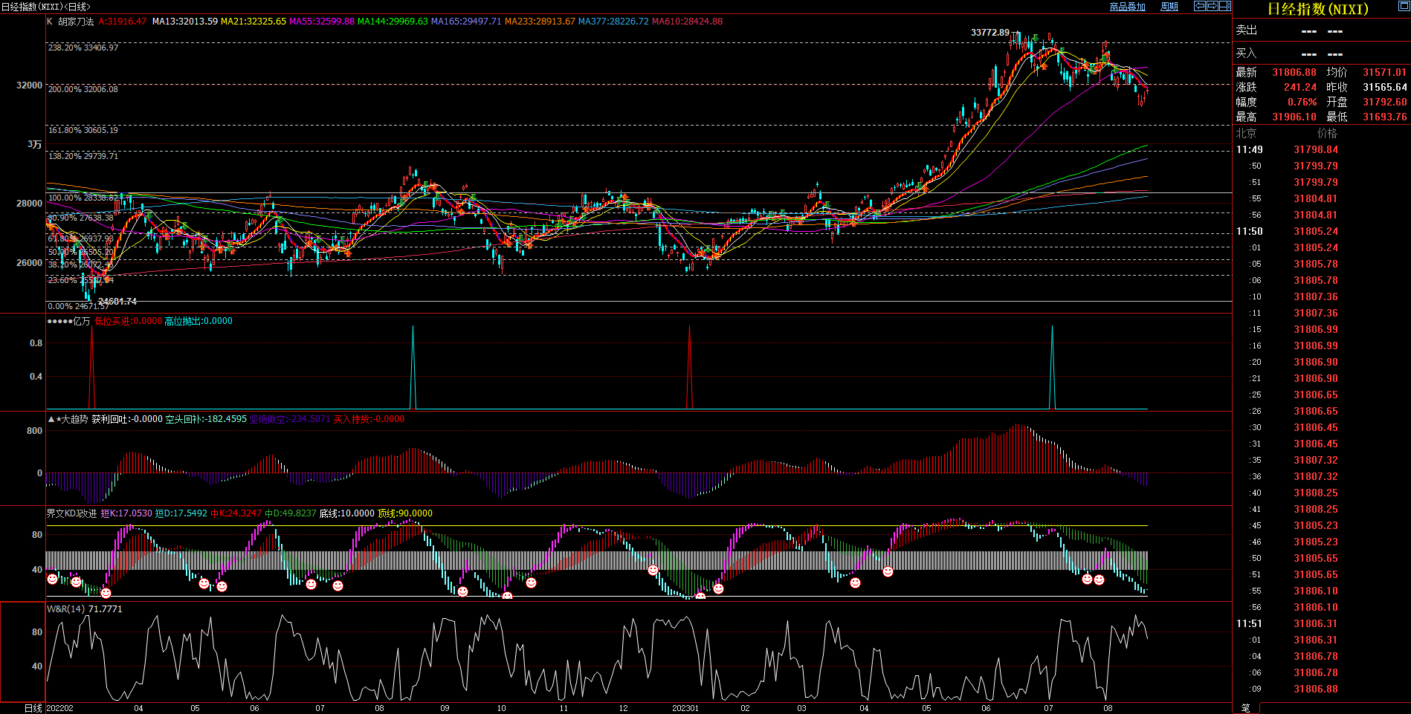
Task: Click the 笔 tab at bottom right
Action: 1246,708
